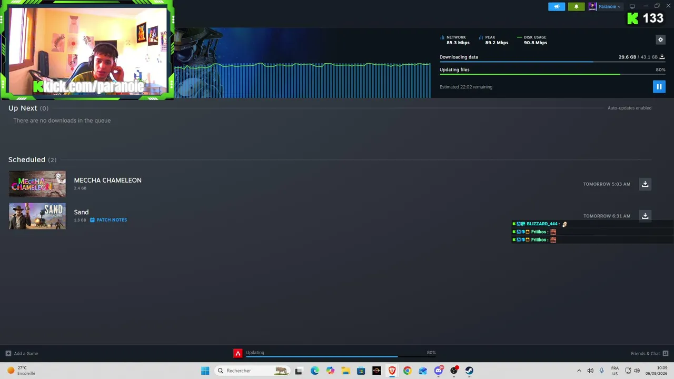
Task: Pause the current Steam download
Action: click(659, 86)
